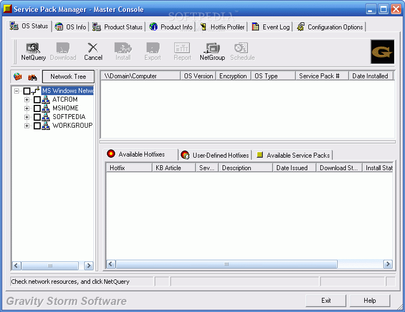Click the hotfix list scrollbar right arrow
This screenshot has width=405, height=312.
click(388, 264)
